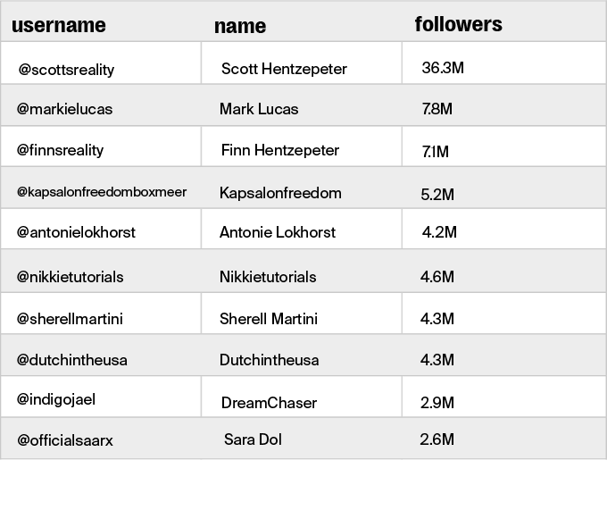607x527 pixels.
Task: Click the name column header
Action: click(239, 26)
